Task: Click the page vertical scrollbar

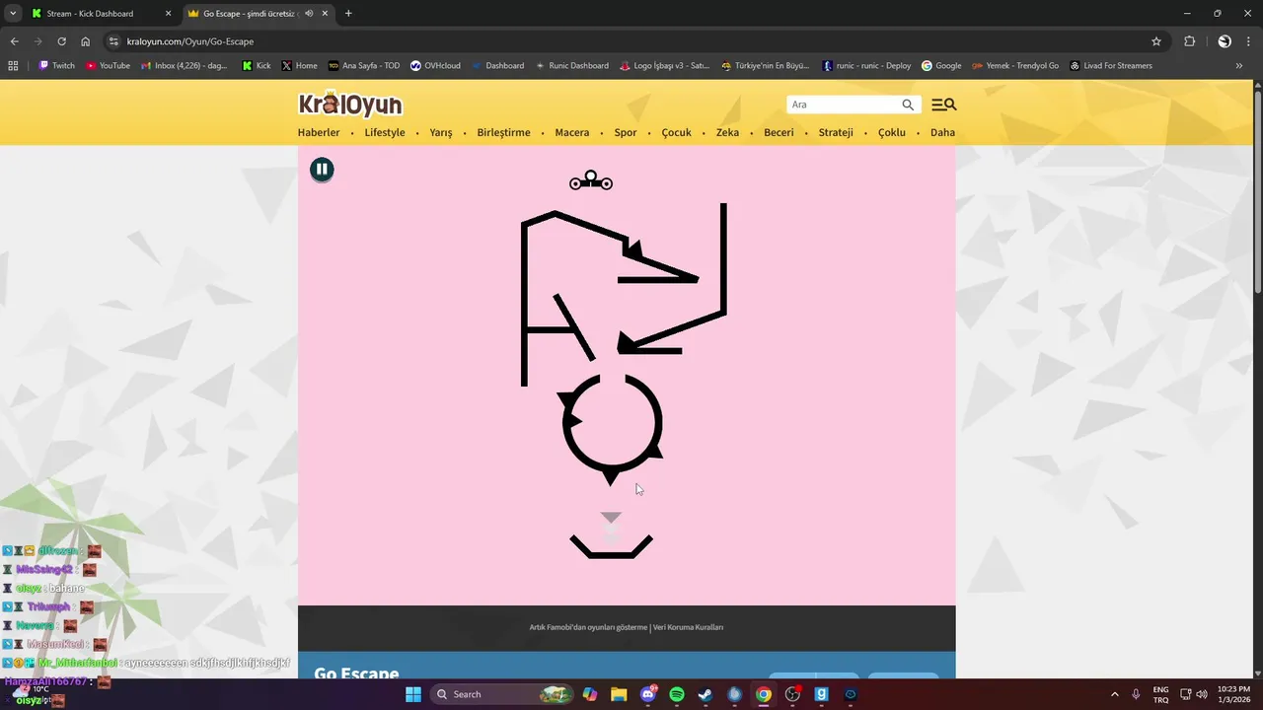Action: [x=1257, y=192]
